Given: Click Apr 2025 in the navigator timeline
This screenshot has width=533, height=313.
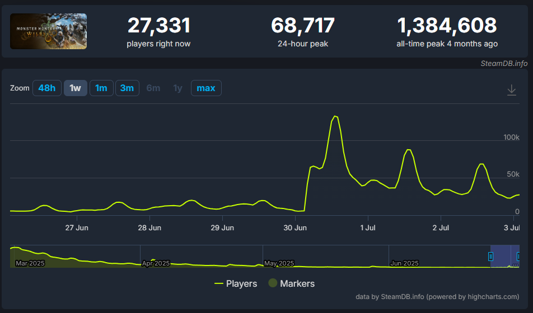Looking at the screenshot, I should (156, 263).
